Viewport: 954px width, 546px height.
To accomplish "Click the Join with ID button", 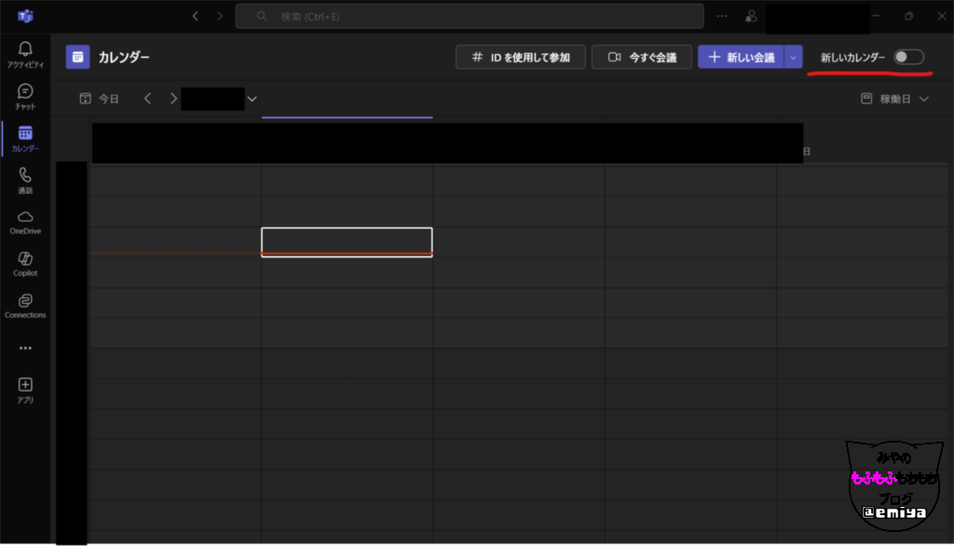I will [x=520, y=58].
